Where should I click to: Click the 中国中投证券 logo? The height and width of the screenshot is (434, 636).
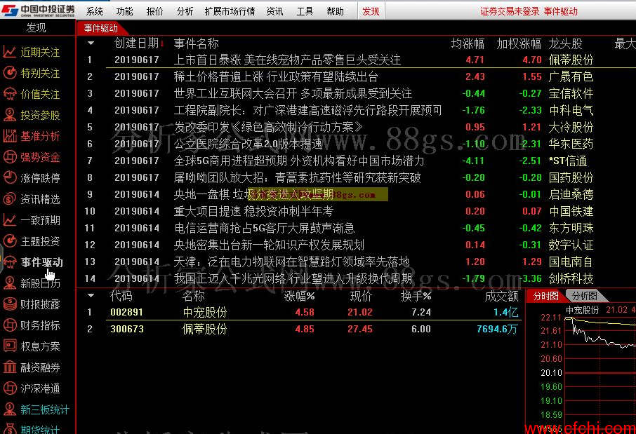[38, 10]
